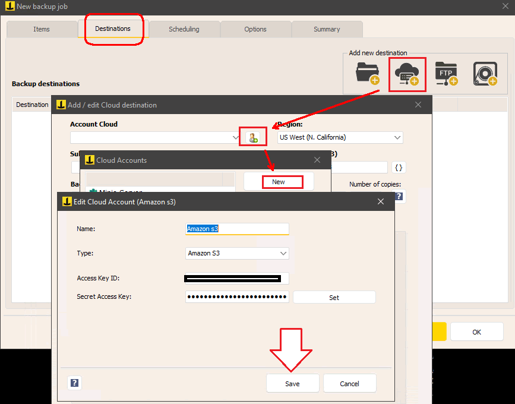This screenshot has width=515, height=404.
Task: Click the curly braces variables button
Action: click(x=399, y=168)
